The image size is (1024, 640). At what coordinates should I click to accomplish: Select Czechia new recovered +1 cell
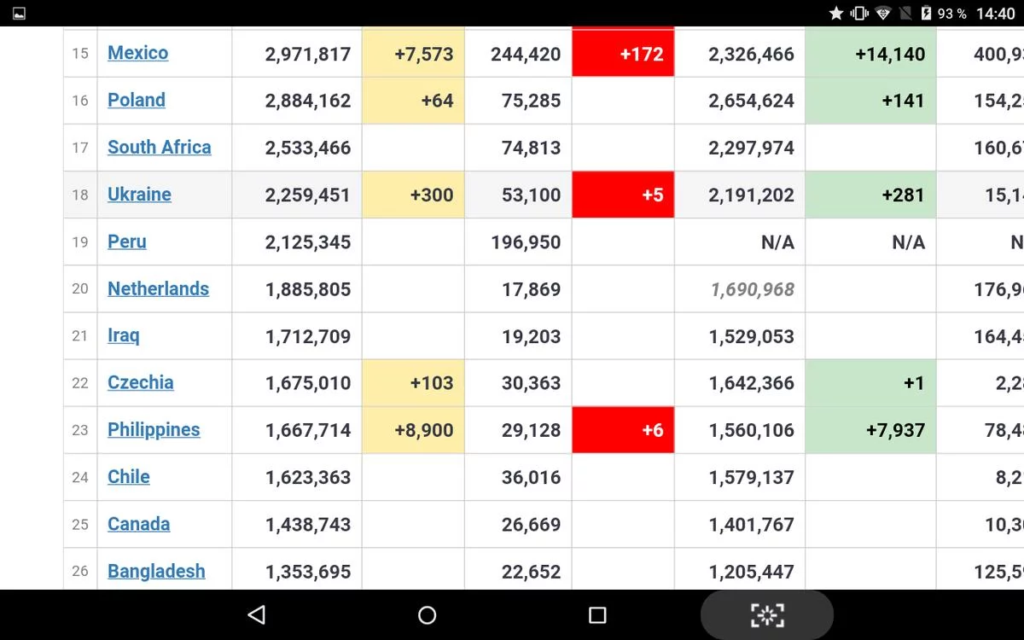pyautogui.click(x=870, y=383)
